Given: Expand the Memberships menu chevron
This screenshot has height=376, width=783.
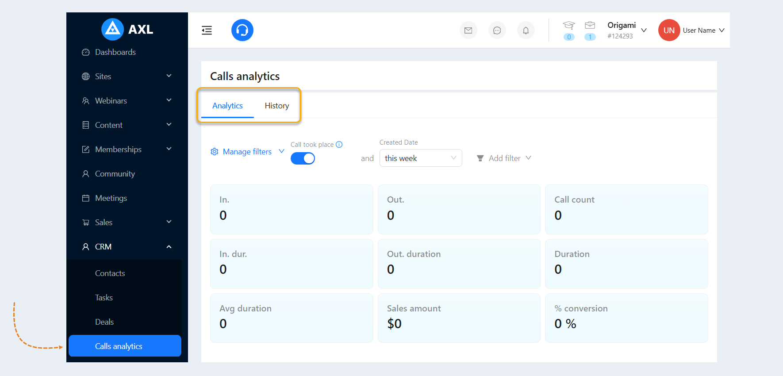Looking at the screenshot, I should coord(169,149).
